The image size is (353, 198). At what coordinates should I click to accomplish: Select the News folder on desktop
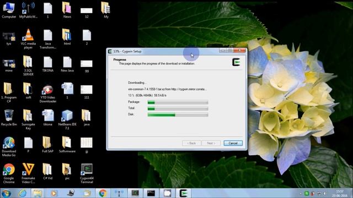[67, 10]
